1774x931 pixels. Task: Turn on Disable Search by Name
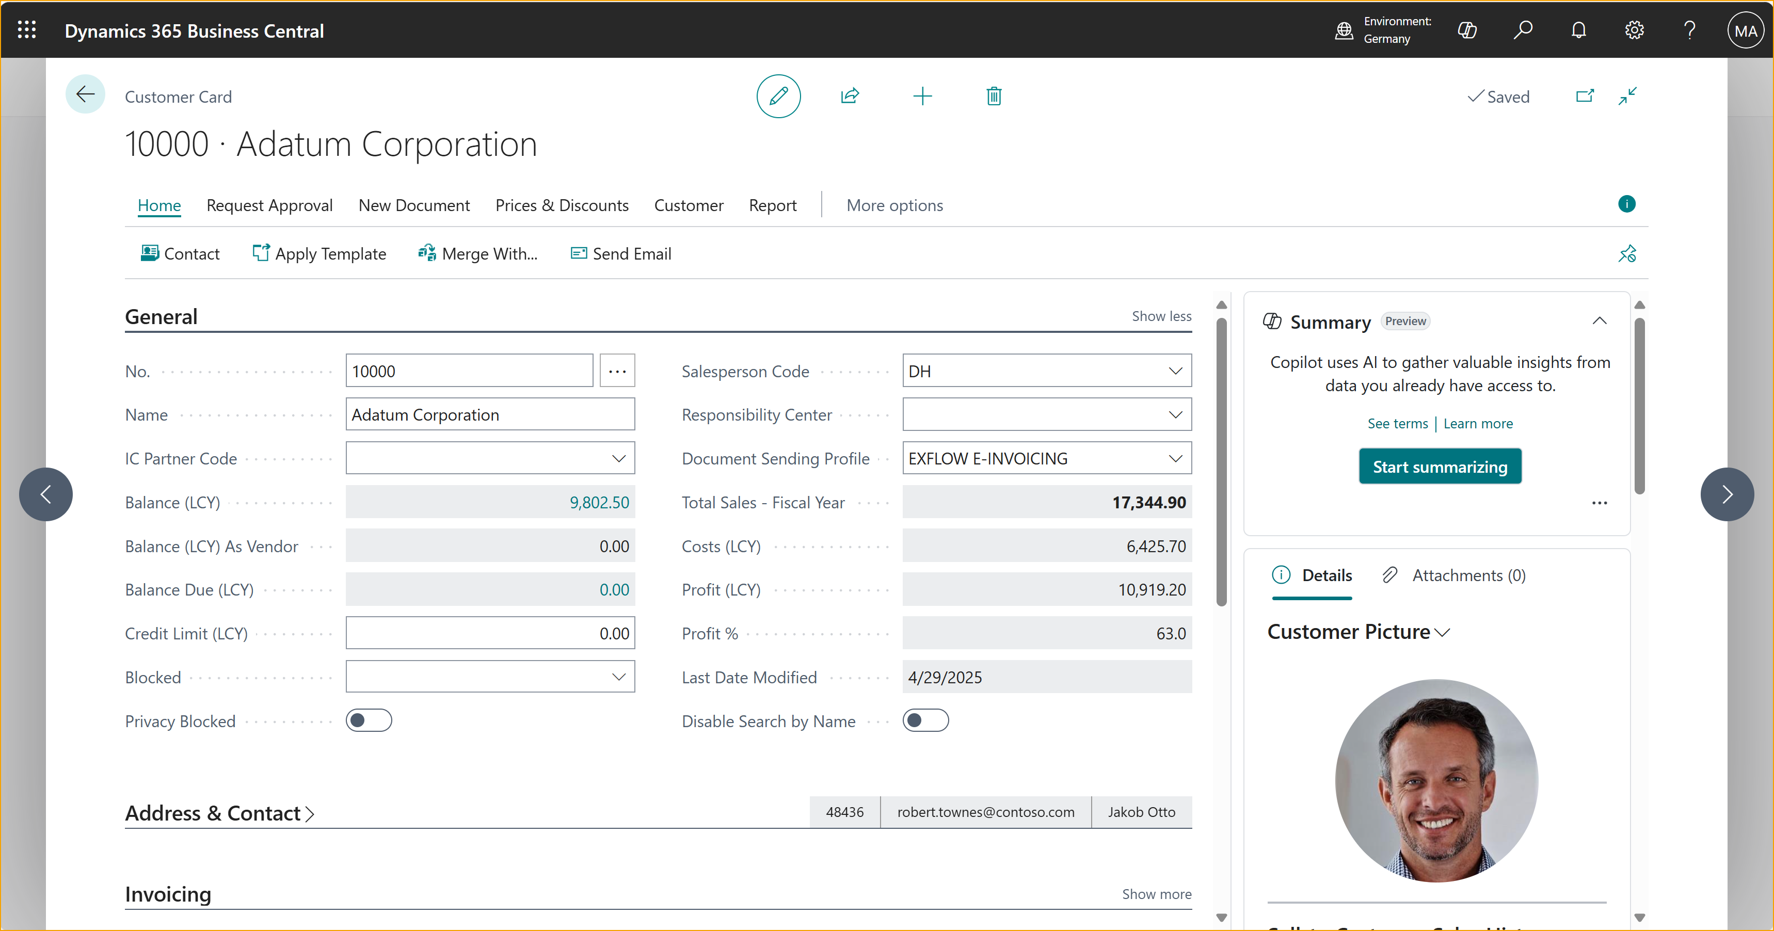(925, 720)
